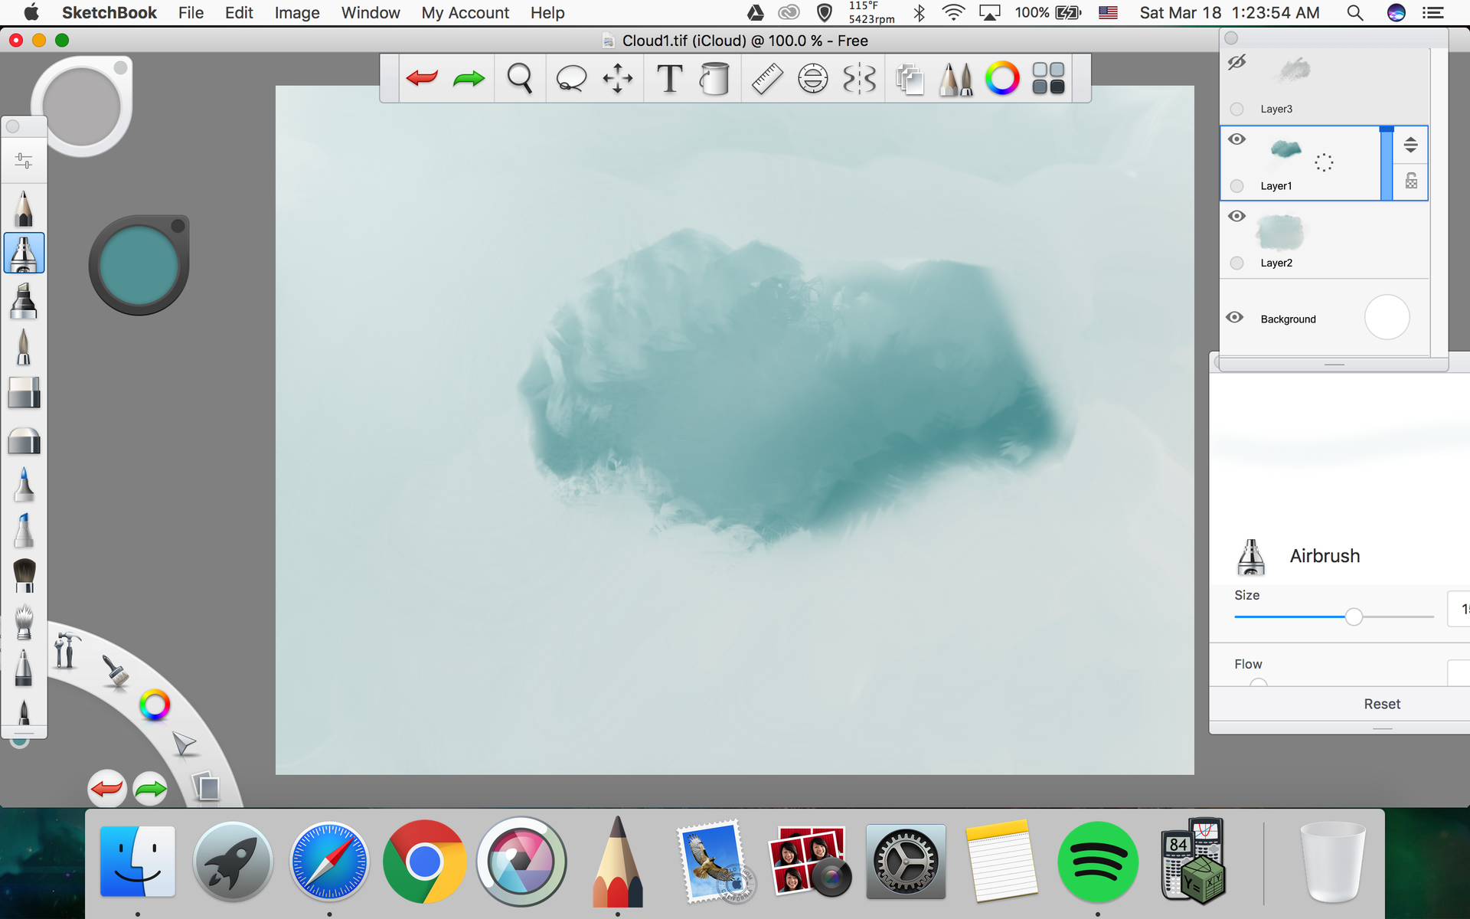Image resolution: width=1470 pixels, height=919 pixels.
Task: Hide Layer2 using its eye icon
Action: 1236,216
